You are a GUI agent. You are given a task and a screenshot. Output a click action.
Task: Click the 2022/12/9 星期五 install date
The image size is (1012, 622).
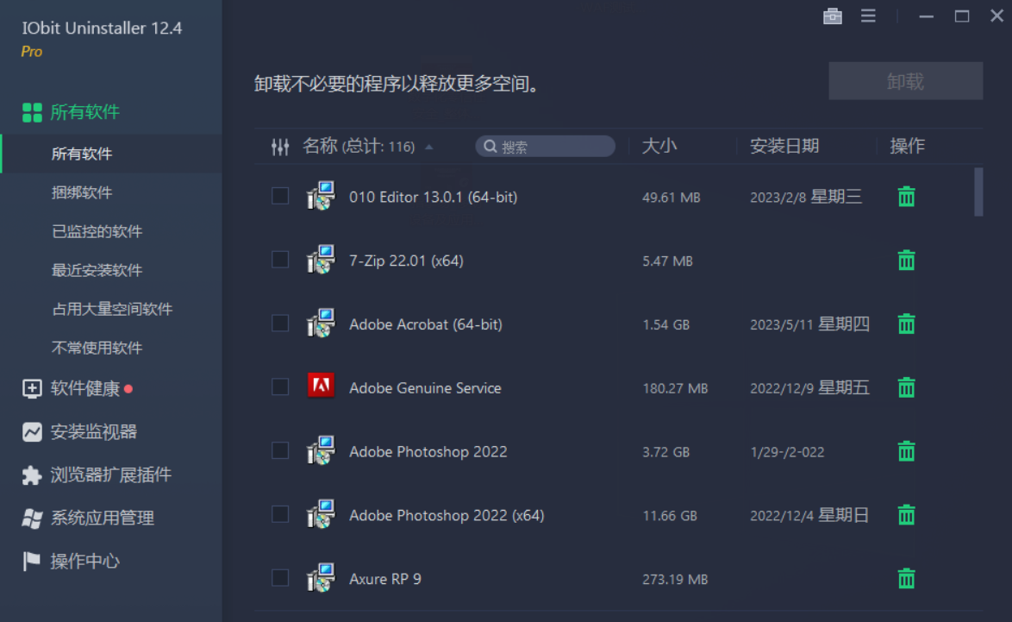coord(809,387)
